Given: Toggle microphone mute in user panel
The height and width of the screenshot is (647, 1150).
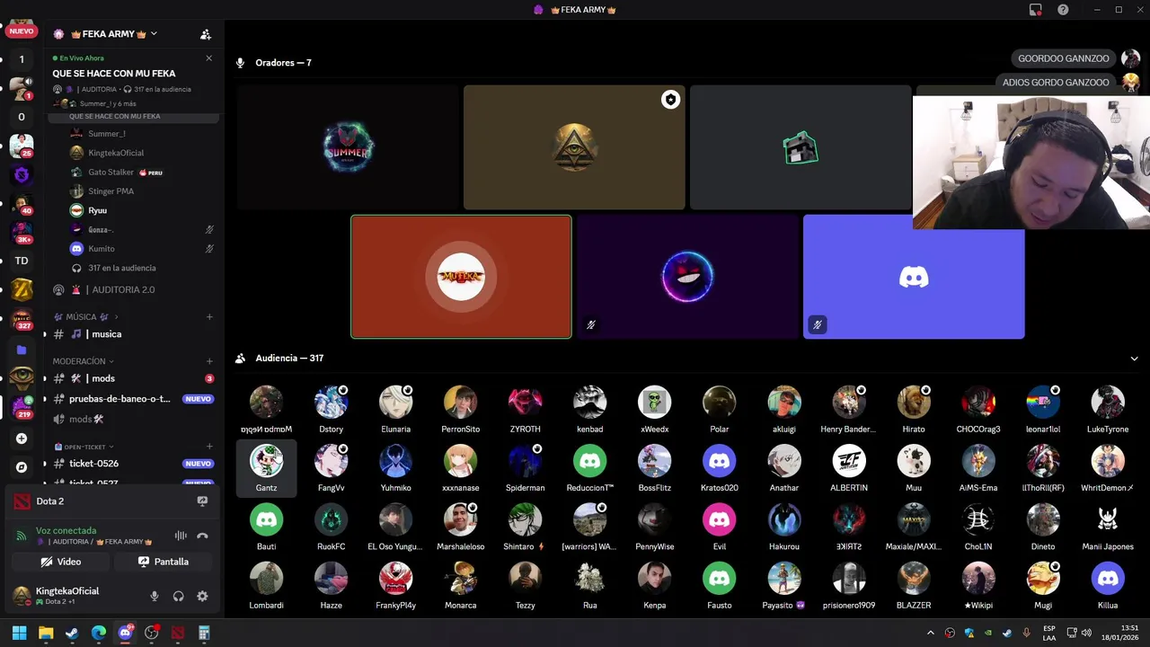Looking at the screenshot, I should click(x=155, y=596).
